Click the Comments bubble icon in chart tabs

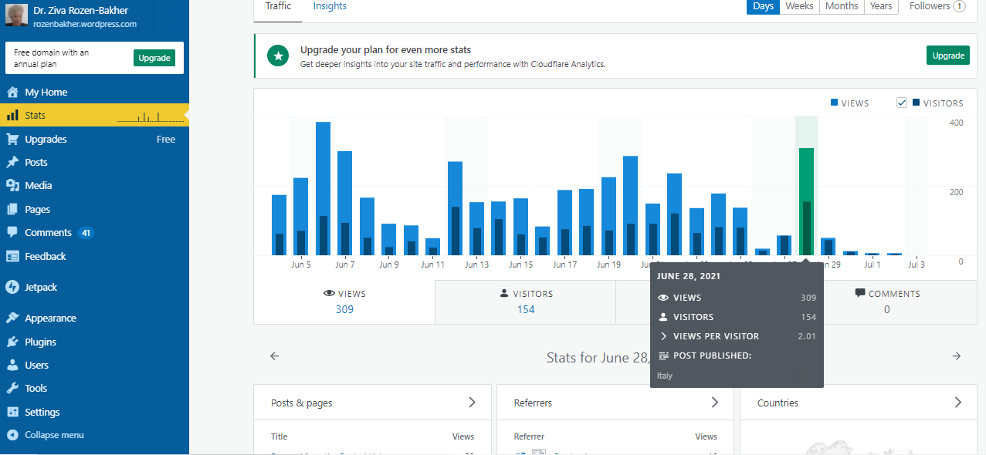(860, 294)
